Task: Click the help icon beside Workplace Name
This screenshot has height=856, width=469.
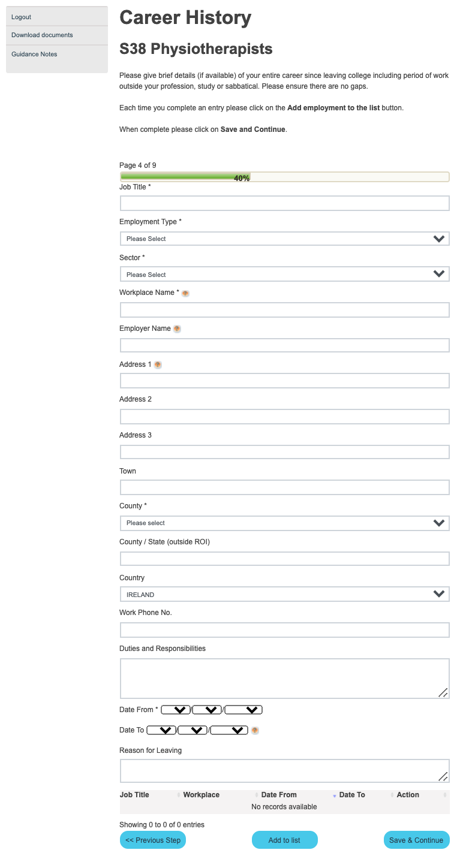Action: point(185,293)
